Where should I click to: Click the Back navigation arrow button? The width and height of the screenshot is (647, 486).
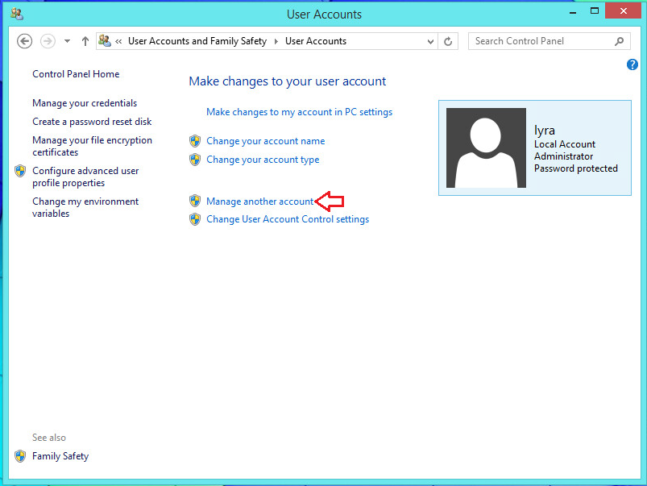click(x=24, y=41)
